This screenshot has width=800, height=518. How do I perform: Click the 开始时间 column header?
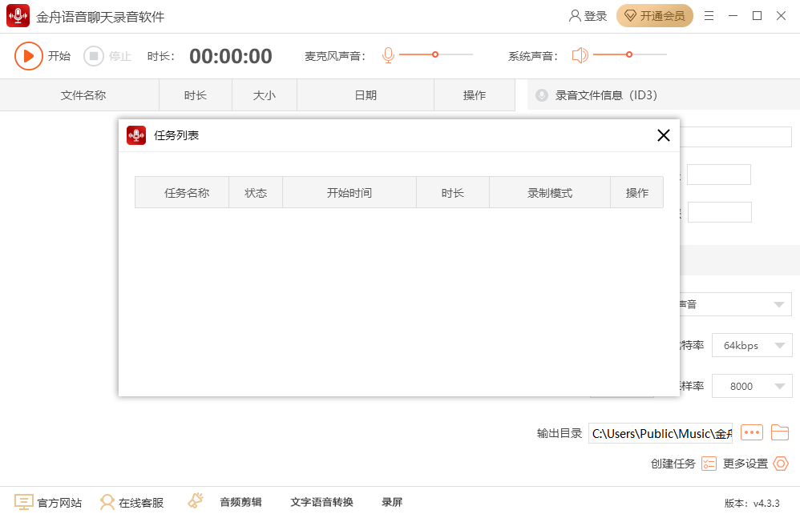point(349,193)
